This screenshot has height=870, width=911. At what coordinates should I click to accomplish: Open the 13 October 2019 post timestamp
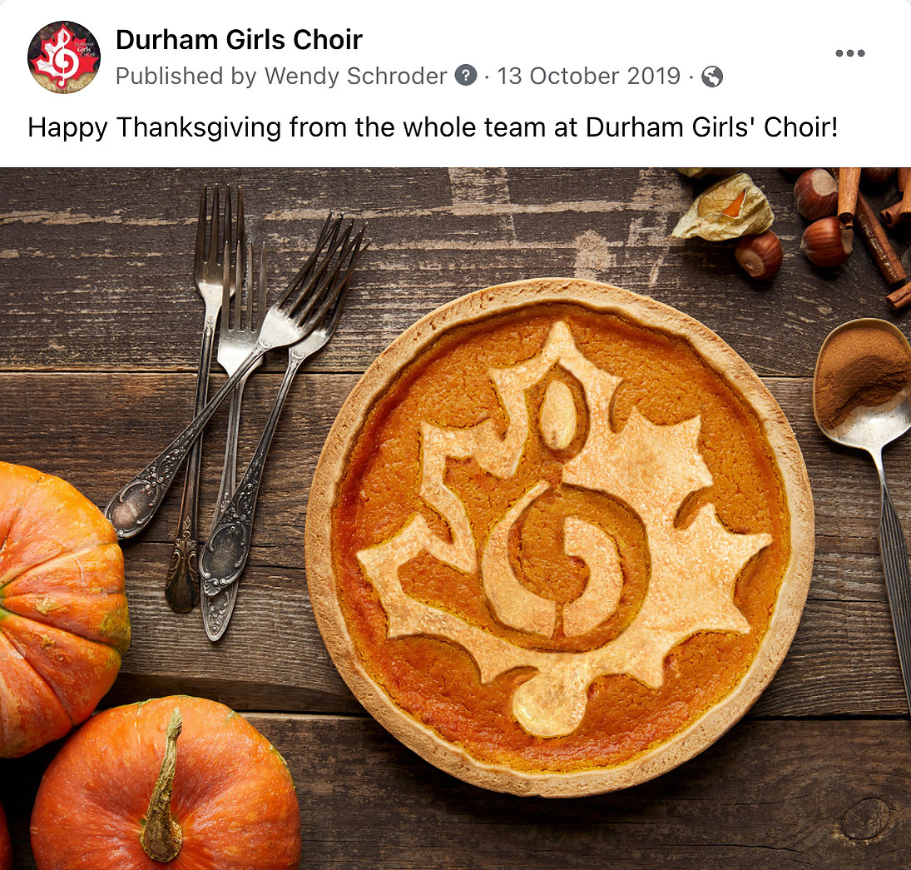pos(588,77)
